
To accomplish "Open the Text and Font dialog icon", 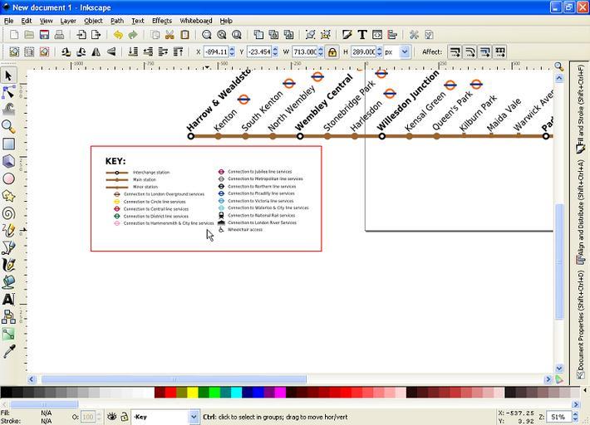I will tap(362, 35).
